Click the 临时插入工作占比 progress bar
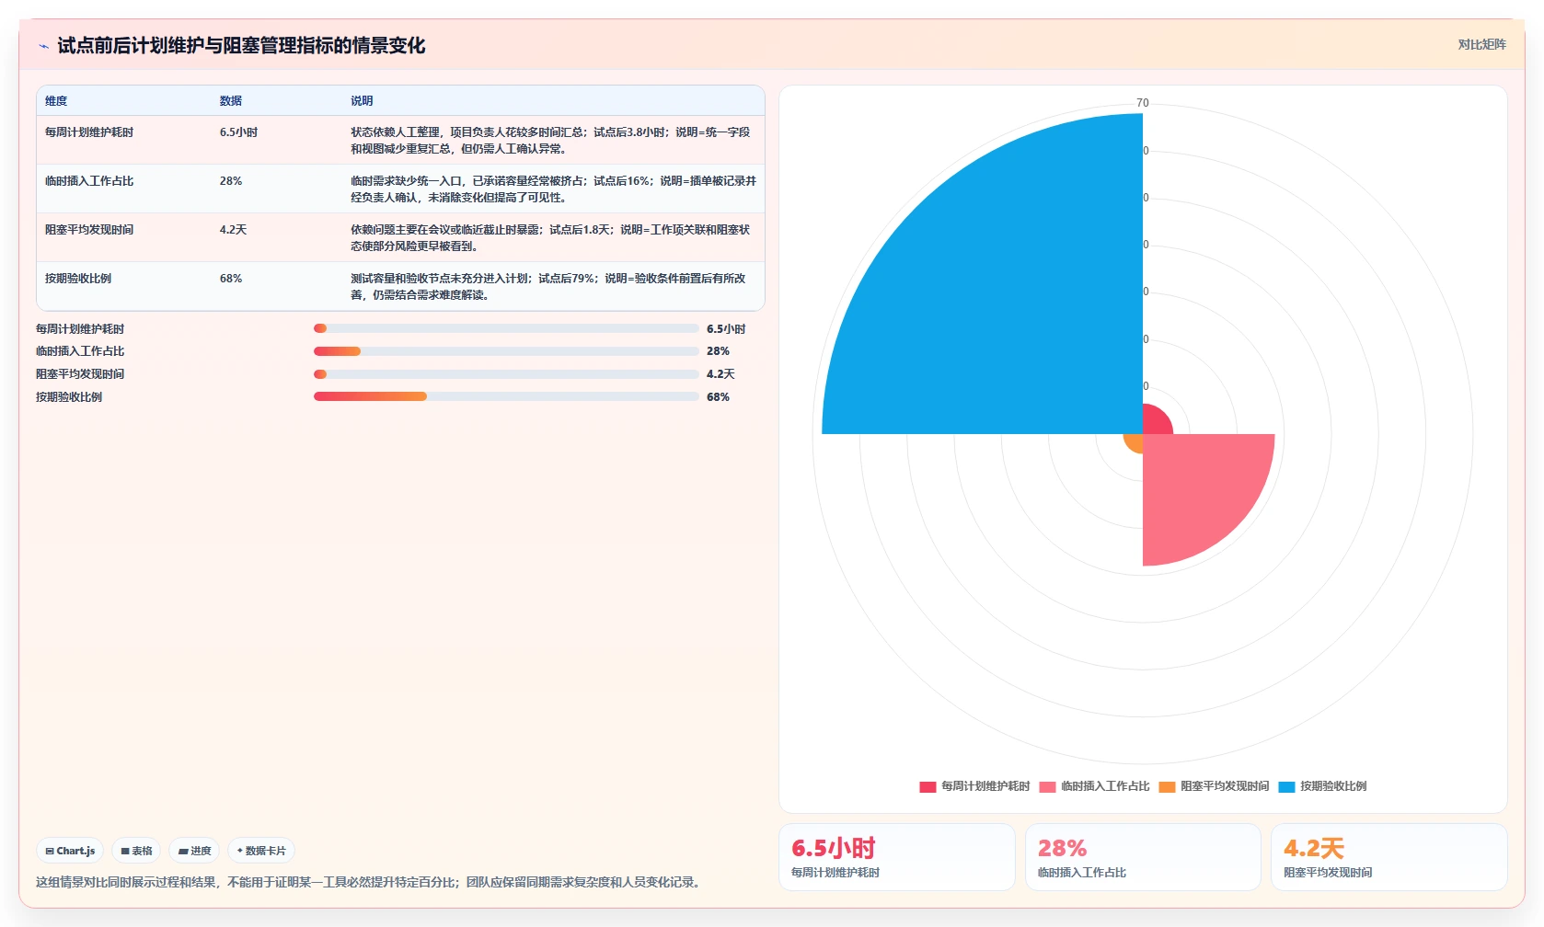This screenshot has height=927, width=1544. [506, 351]
